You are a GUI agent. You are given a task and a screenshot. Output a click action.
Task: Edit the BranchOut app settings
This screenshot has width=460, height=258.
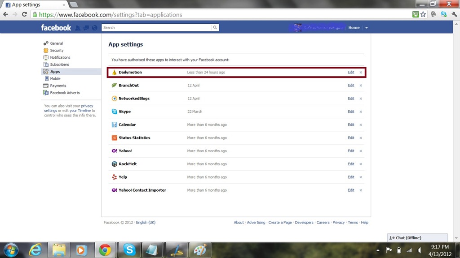point(351,85)
